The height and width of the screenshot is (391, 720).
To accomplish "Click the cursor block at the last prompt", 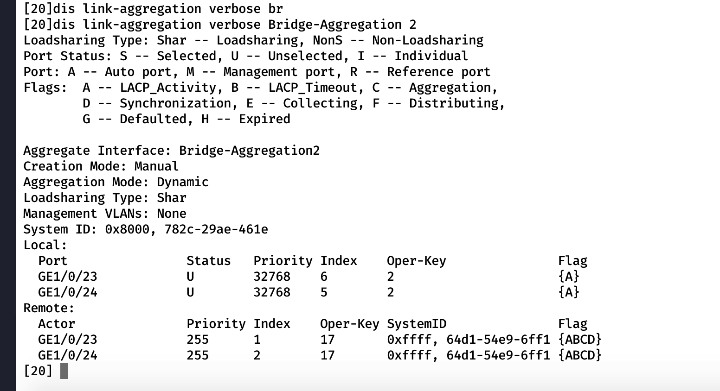I will (64, 371).
